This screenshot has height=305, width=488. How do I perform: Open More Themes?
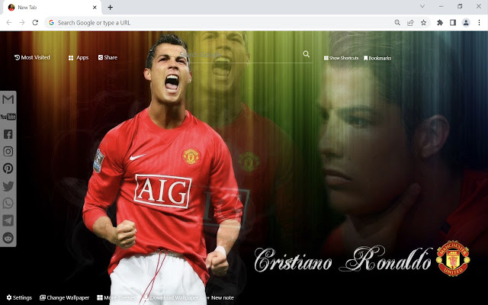(x=116, y=298)
